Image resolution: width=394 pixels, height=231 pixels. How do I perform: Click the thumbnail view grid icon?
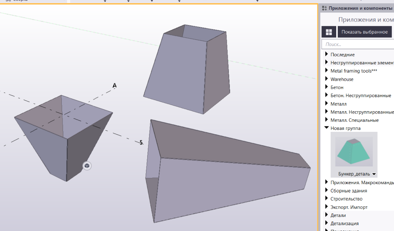point(329,32)
